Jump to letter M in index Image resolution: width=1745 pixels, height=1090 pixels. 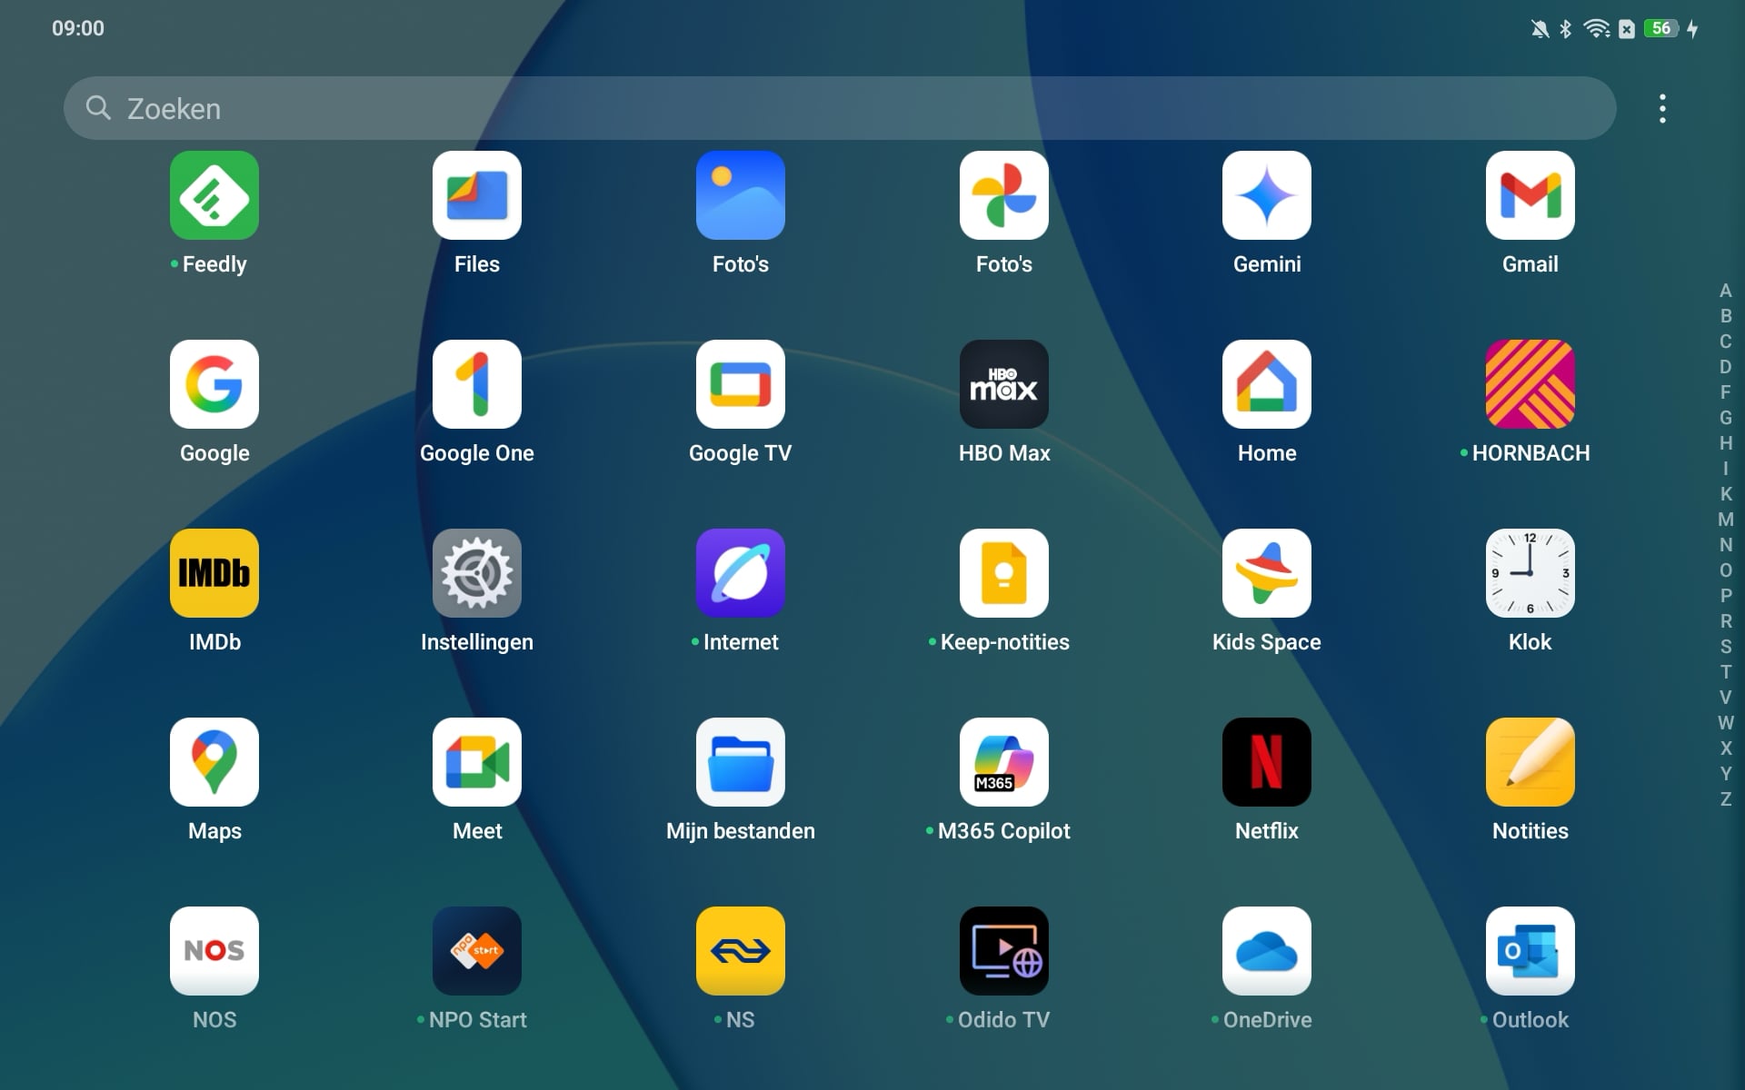point(1725,520)
